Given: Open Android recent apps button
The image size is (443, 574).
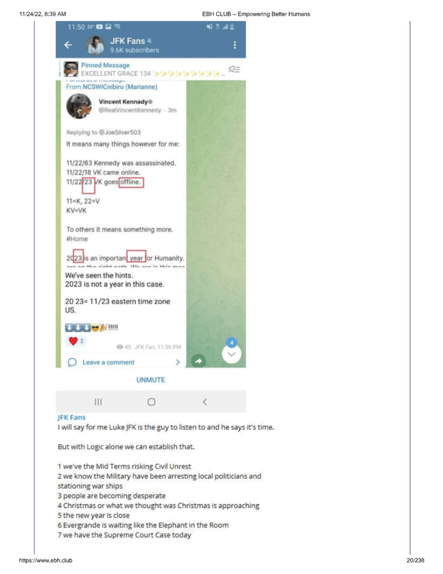Looking at the screenshot, I should click(98, 402).
